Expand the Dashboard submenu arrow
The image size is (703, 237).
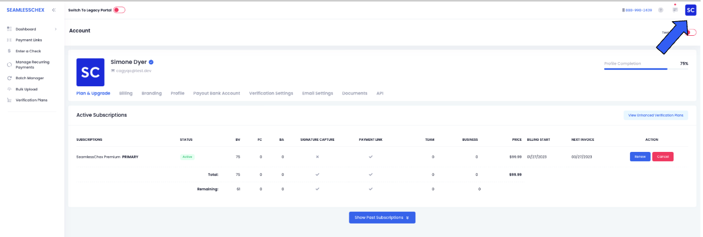[56, 29]
